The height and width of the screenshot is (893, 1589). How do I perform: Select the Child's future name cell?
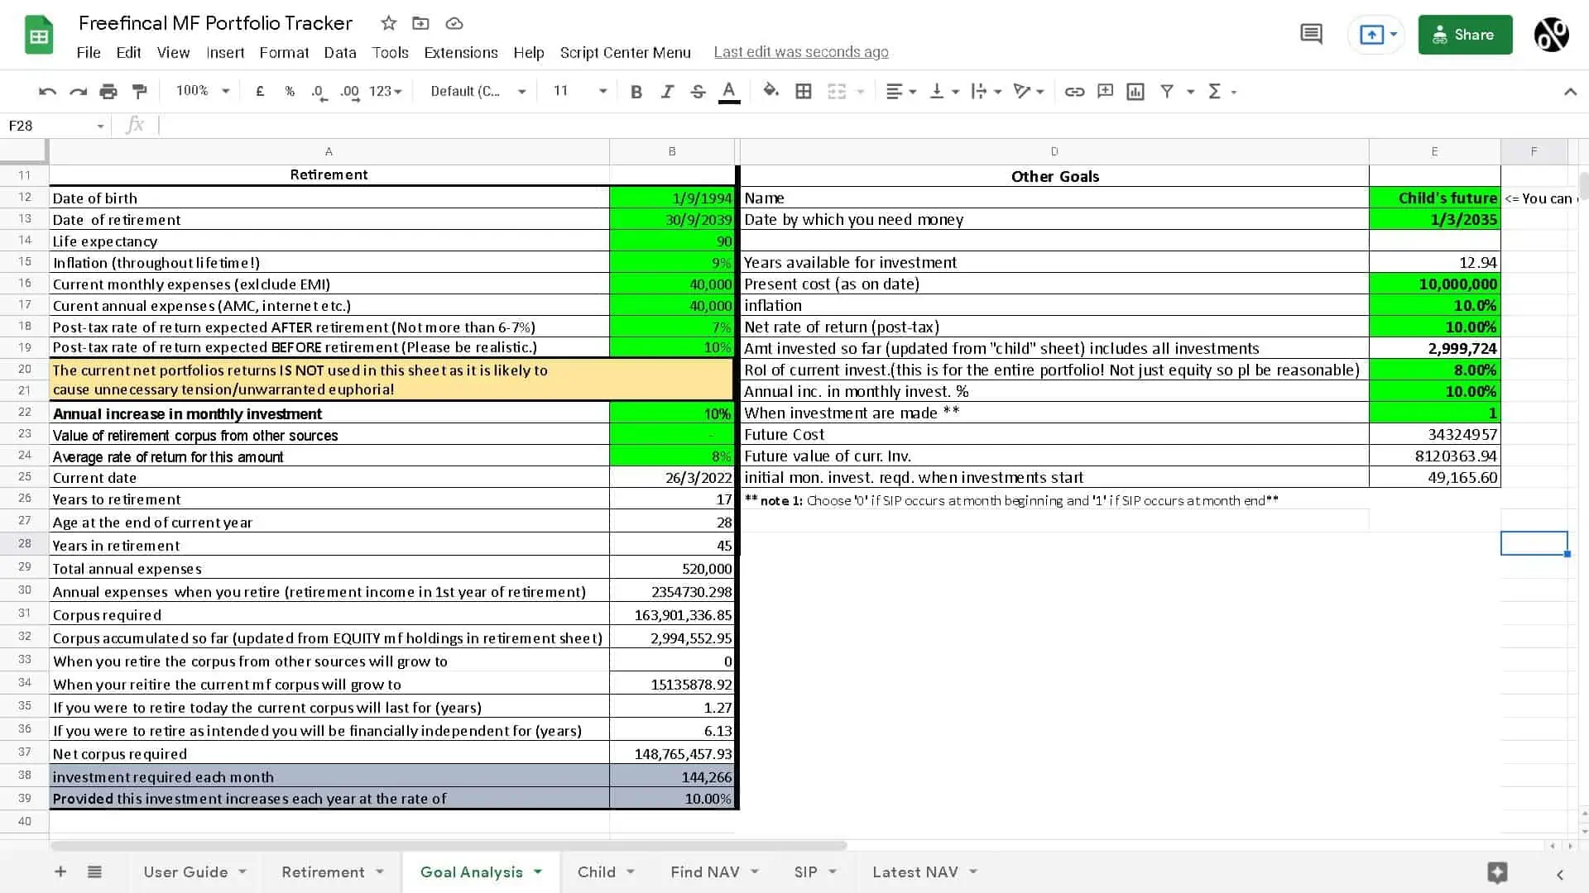pos(1434,198)
